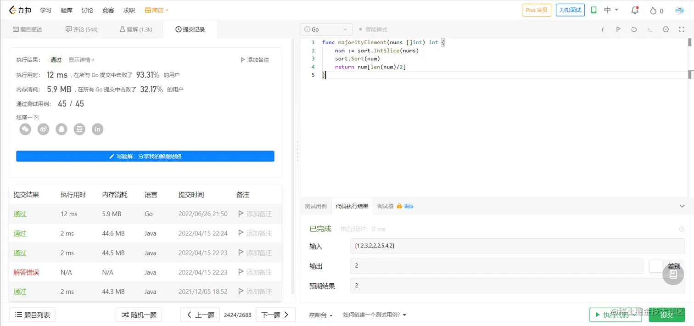The width and height of the screenshot is (694, 326).
Task: Open the 中 language switcher
Action: point(611,10)
